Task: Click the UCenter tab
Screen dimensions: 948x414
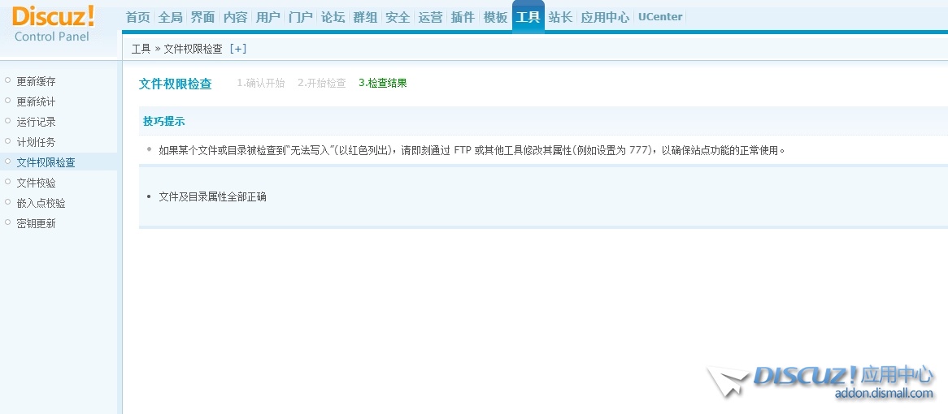Action: (x=660, y=17)
